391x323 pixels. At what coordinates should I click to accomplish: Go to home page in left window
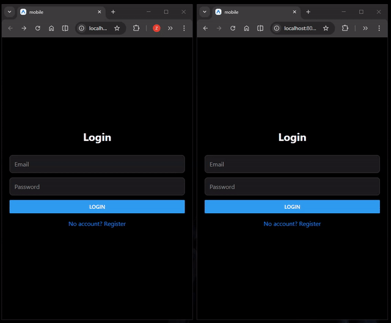pos(51,28)
